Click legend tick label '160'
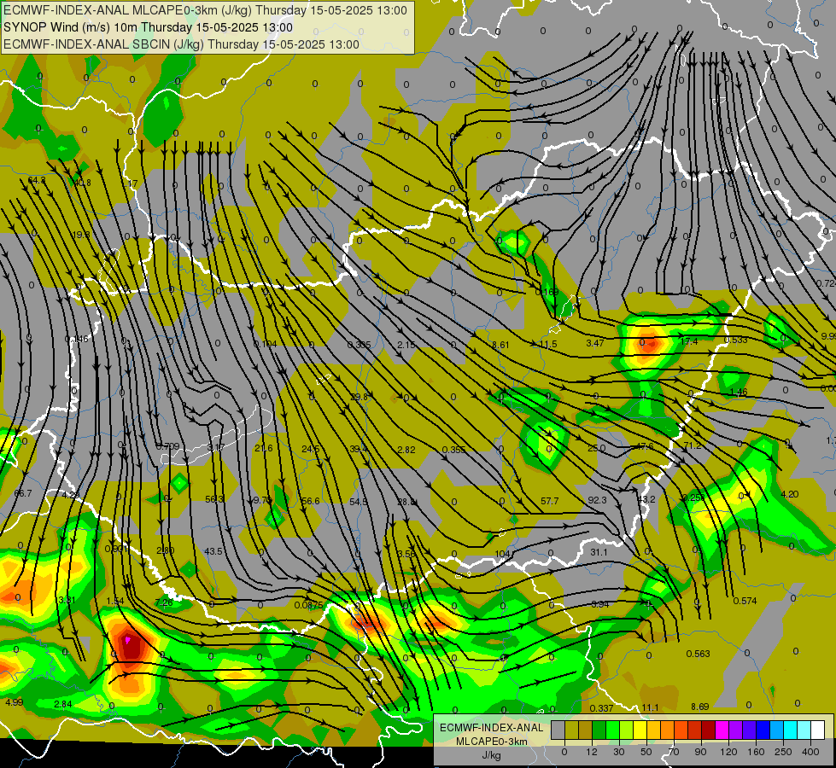The image size is (836, 768). [x=756, y=752]
